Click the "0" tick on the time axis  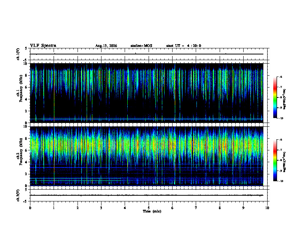30,208
